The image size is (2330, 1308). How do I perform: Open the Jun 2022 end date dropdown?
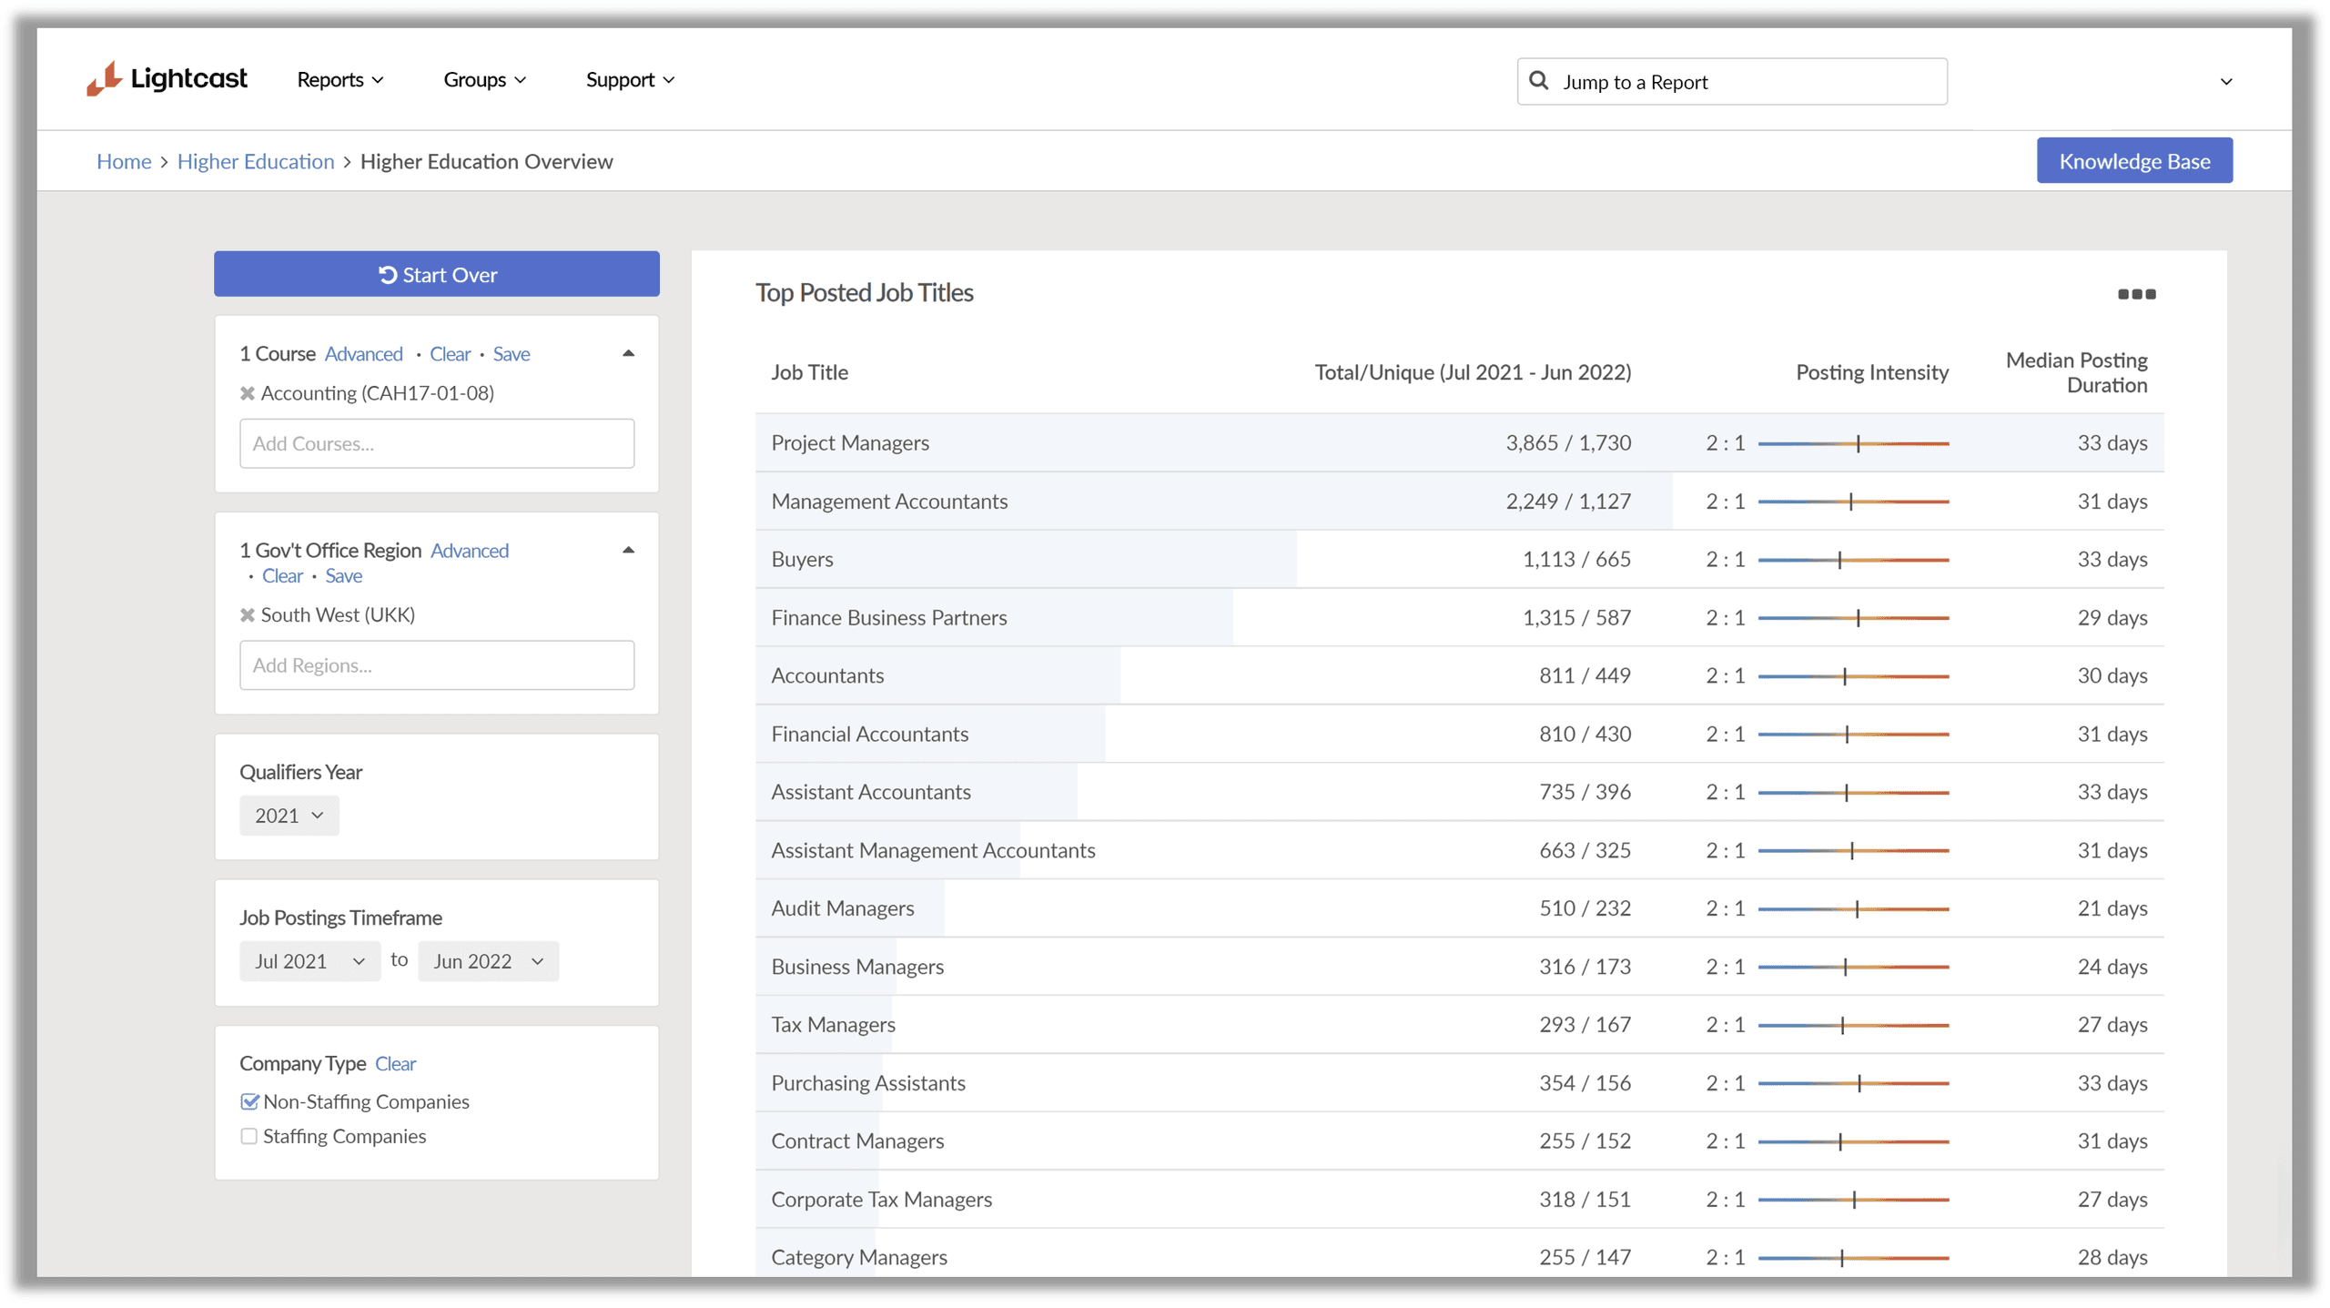[x=488, y=961]
